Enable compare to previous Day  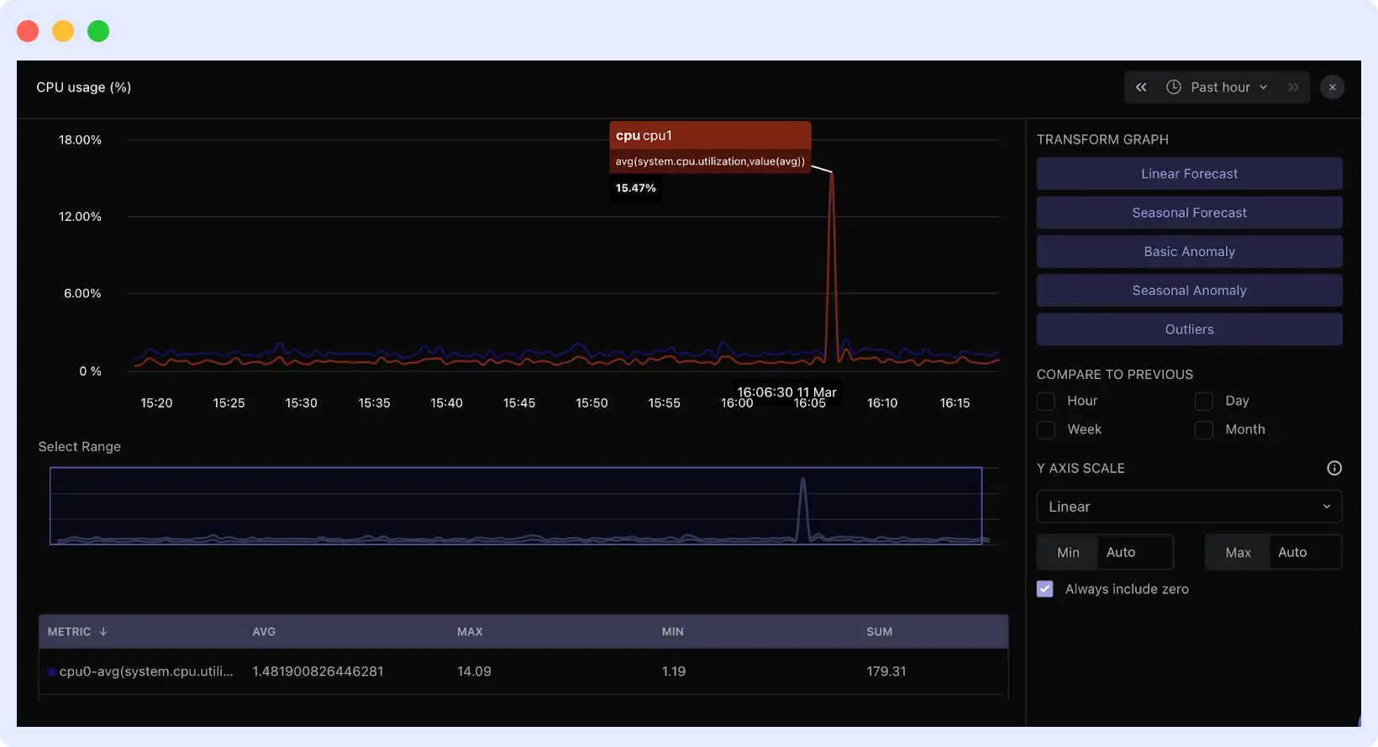1204,402
